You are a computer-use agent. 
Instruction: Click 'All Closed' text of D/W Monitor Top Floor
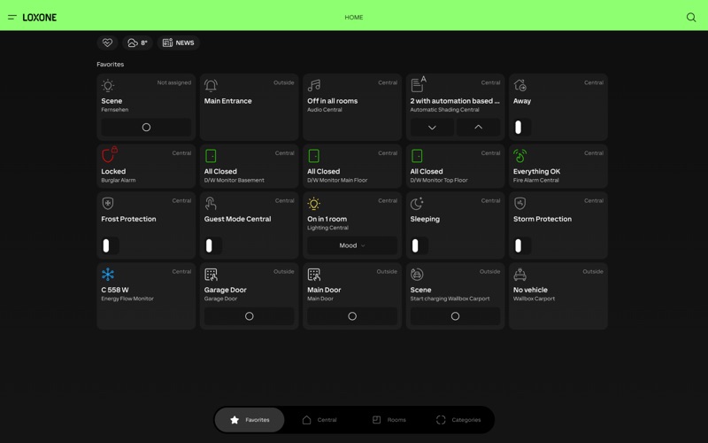click(x=427, y=171)
